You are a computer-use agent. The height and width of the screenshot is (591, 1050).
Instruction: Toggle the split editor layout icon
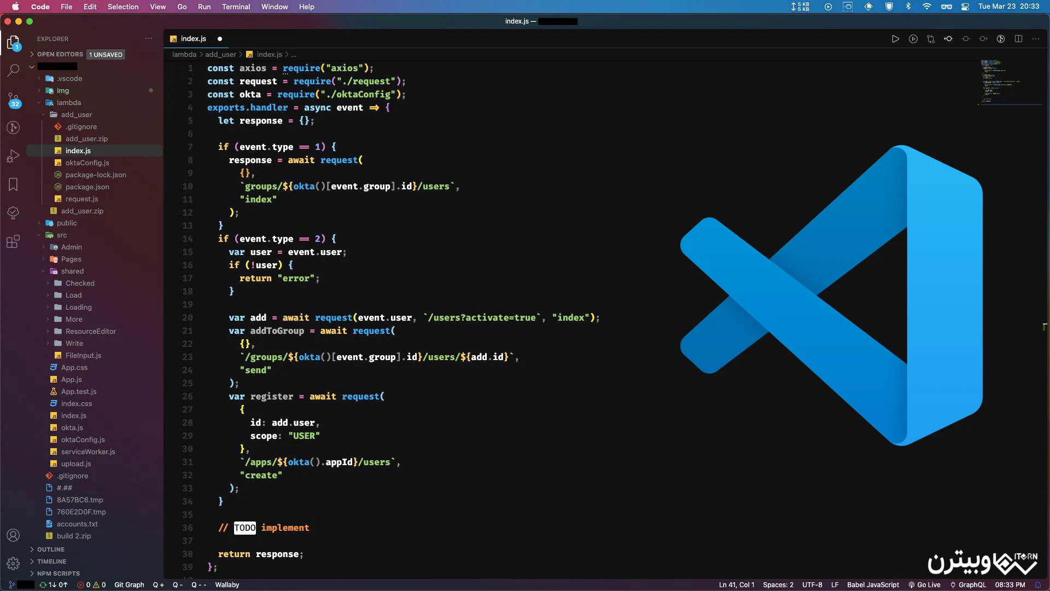tap(1018, 39)
